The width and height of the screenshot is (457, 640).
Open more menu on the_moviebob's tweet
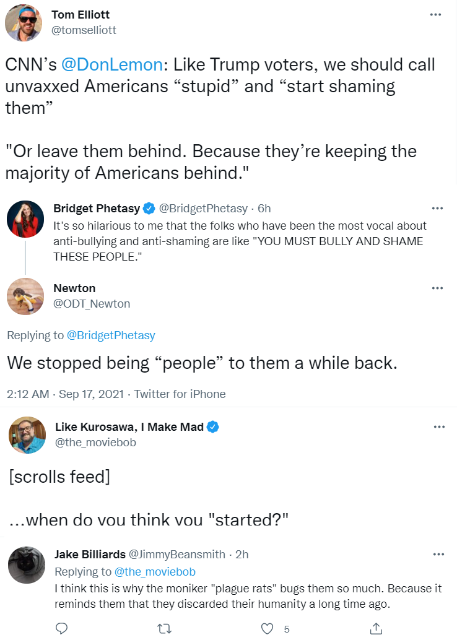click(x=438, y=426)
